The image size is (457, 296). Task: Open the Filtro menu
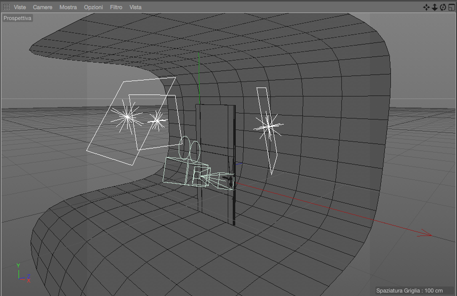(x=116, y=7)
